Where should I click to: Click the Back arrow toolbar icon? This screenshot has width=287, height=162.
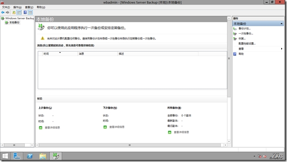(x=3, y=12)
